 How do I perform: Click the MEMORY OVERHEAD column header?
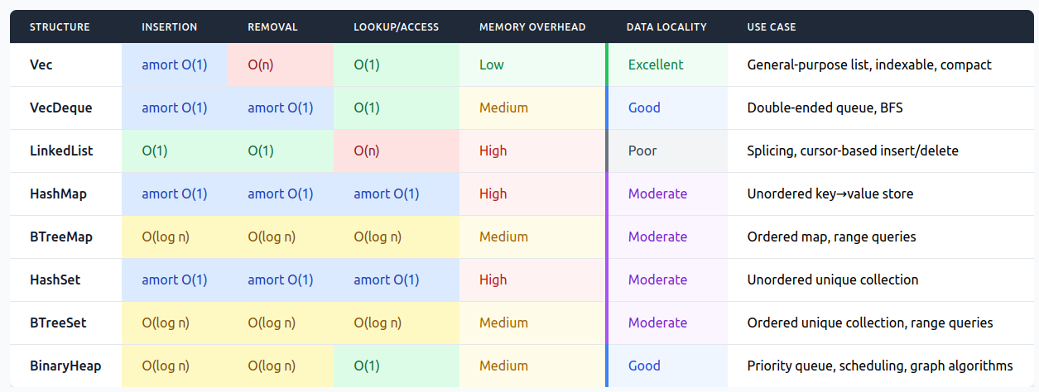pyautogui.click(x=532, y=27)
